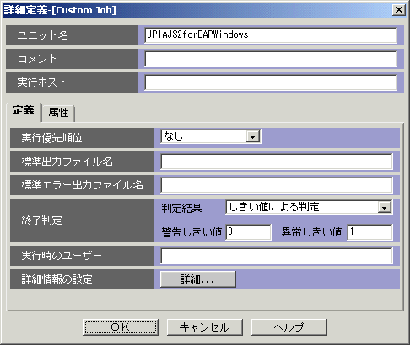Click the 標準出力ファイル名 field

tap(277, 162)
